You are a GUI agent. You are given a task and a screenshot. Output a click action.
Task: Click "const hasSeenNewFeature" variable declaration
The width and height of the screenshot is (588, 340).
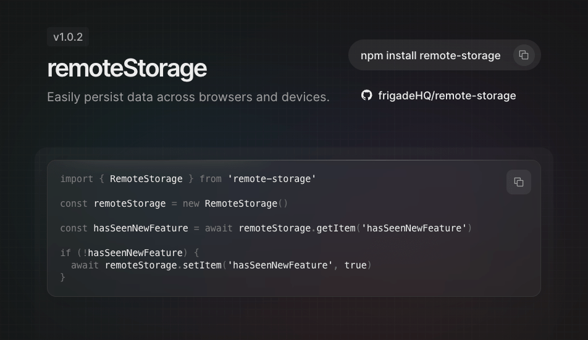pos(124,228)
